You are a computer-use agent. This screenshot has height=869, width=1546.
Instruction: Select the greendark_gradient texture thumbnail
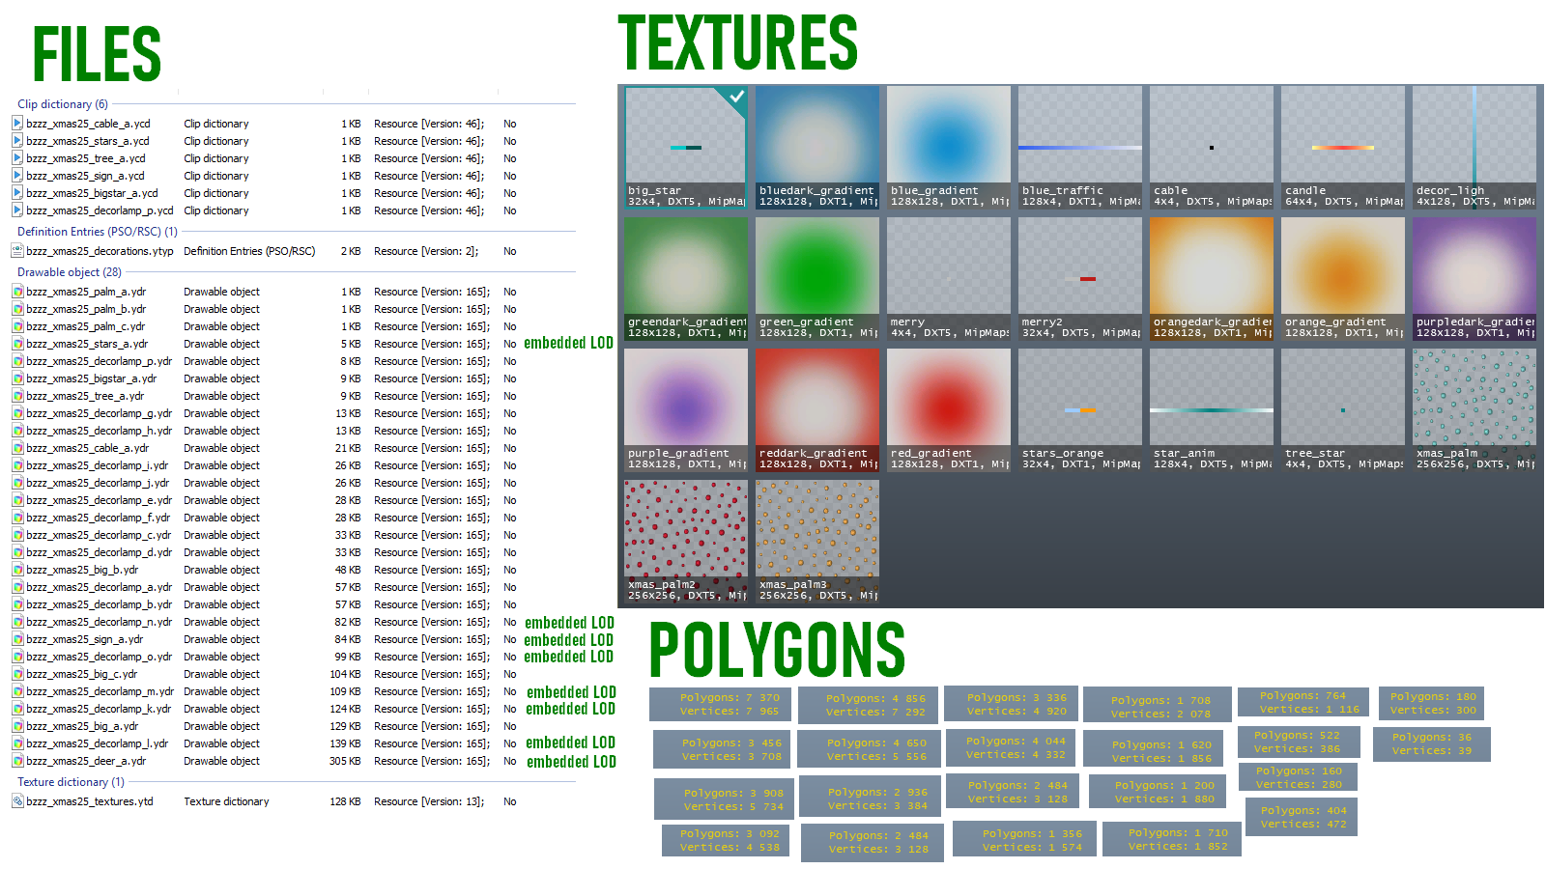click(x=686, y=279)
